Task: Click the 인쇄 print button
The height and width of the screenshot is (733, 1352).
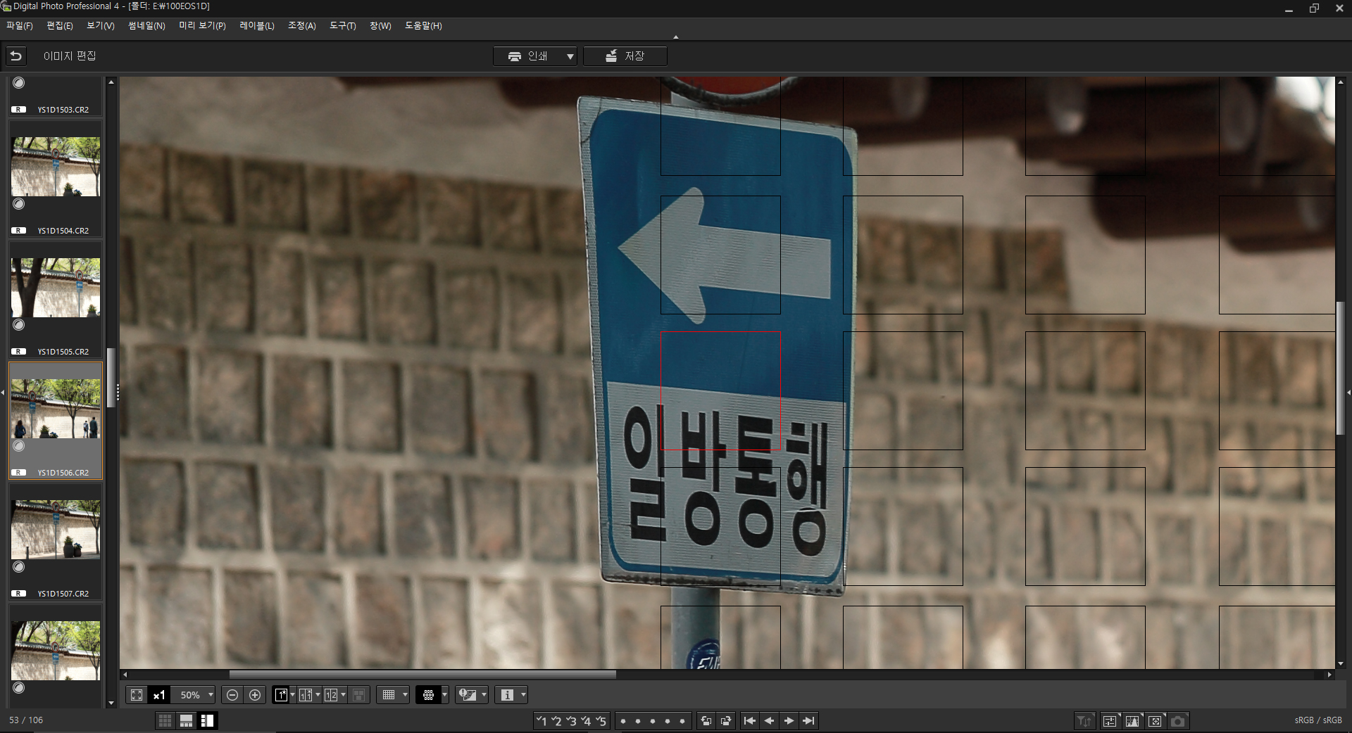Action: coord(528,56)
